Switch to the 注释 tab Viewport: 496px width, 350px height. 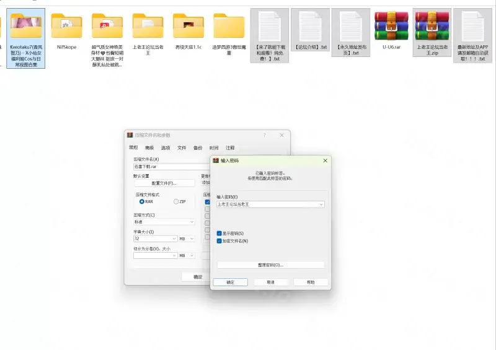pyautogui.click(x=230, y=147)
